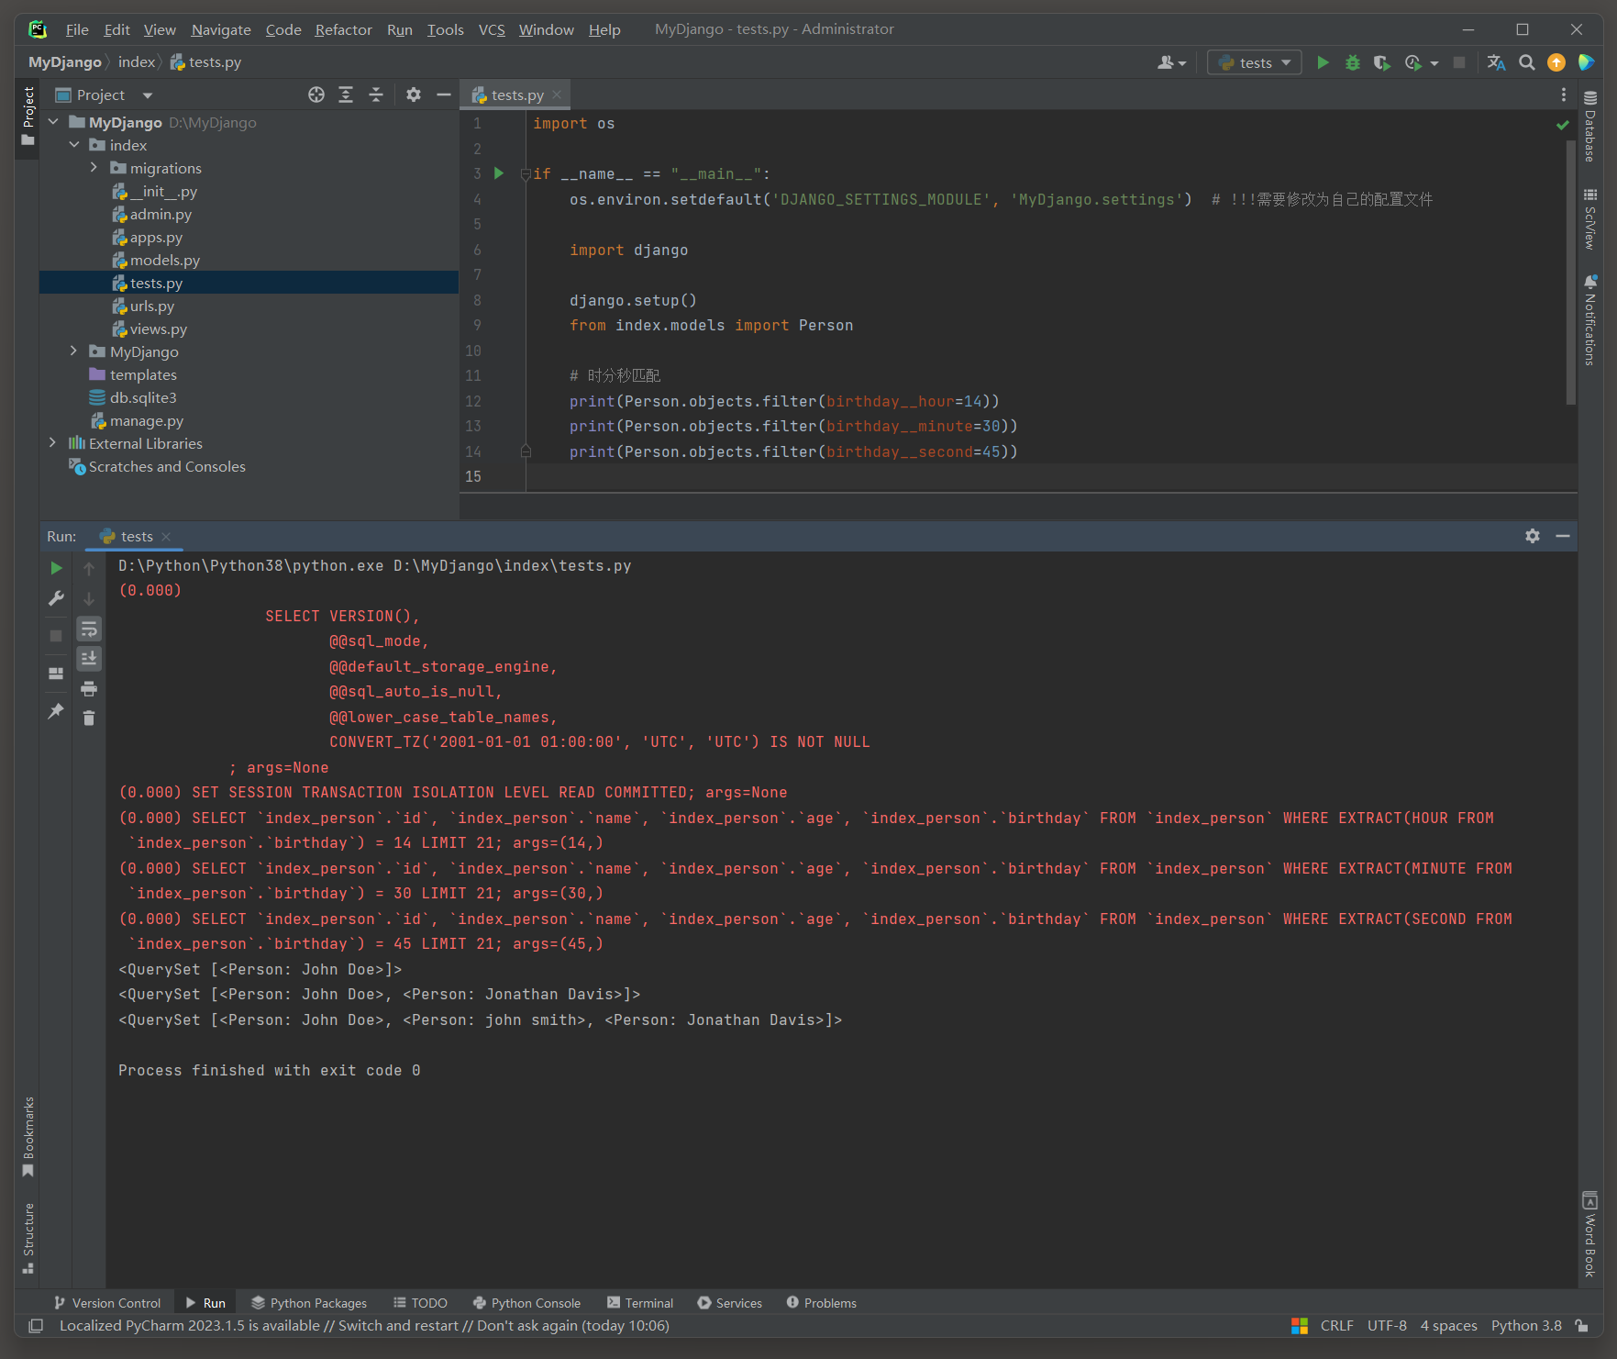Collapse the MyDjango root project node

53,122
